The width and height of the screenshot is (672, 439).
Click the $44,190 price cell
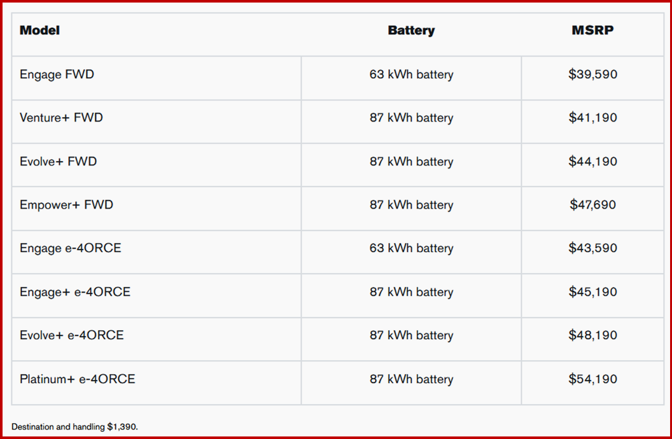pyautogui.click(x=592, y=162)
